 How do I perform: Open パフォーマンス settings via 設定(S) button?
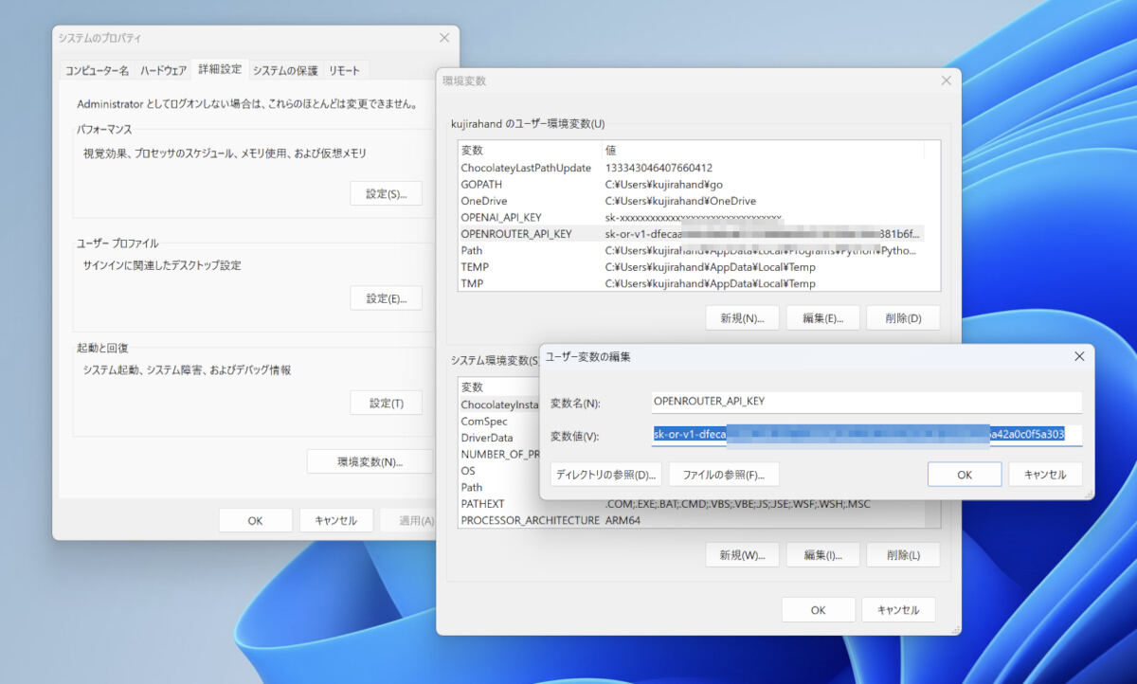pos(387,193)
